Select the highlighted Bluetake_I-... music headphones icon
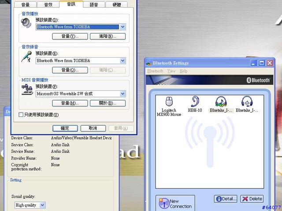Viewport: 282px width, 211px height. 221,102
